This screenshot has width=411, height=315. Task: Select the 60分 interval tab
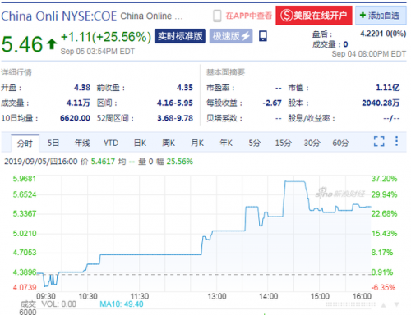coord(340,143)
